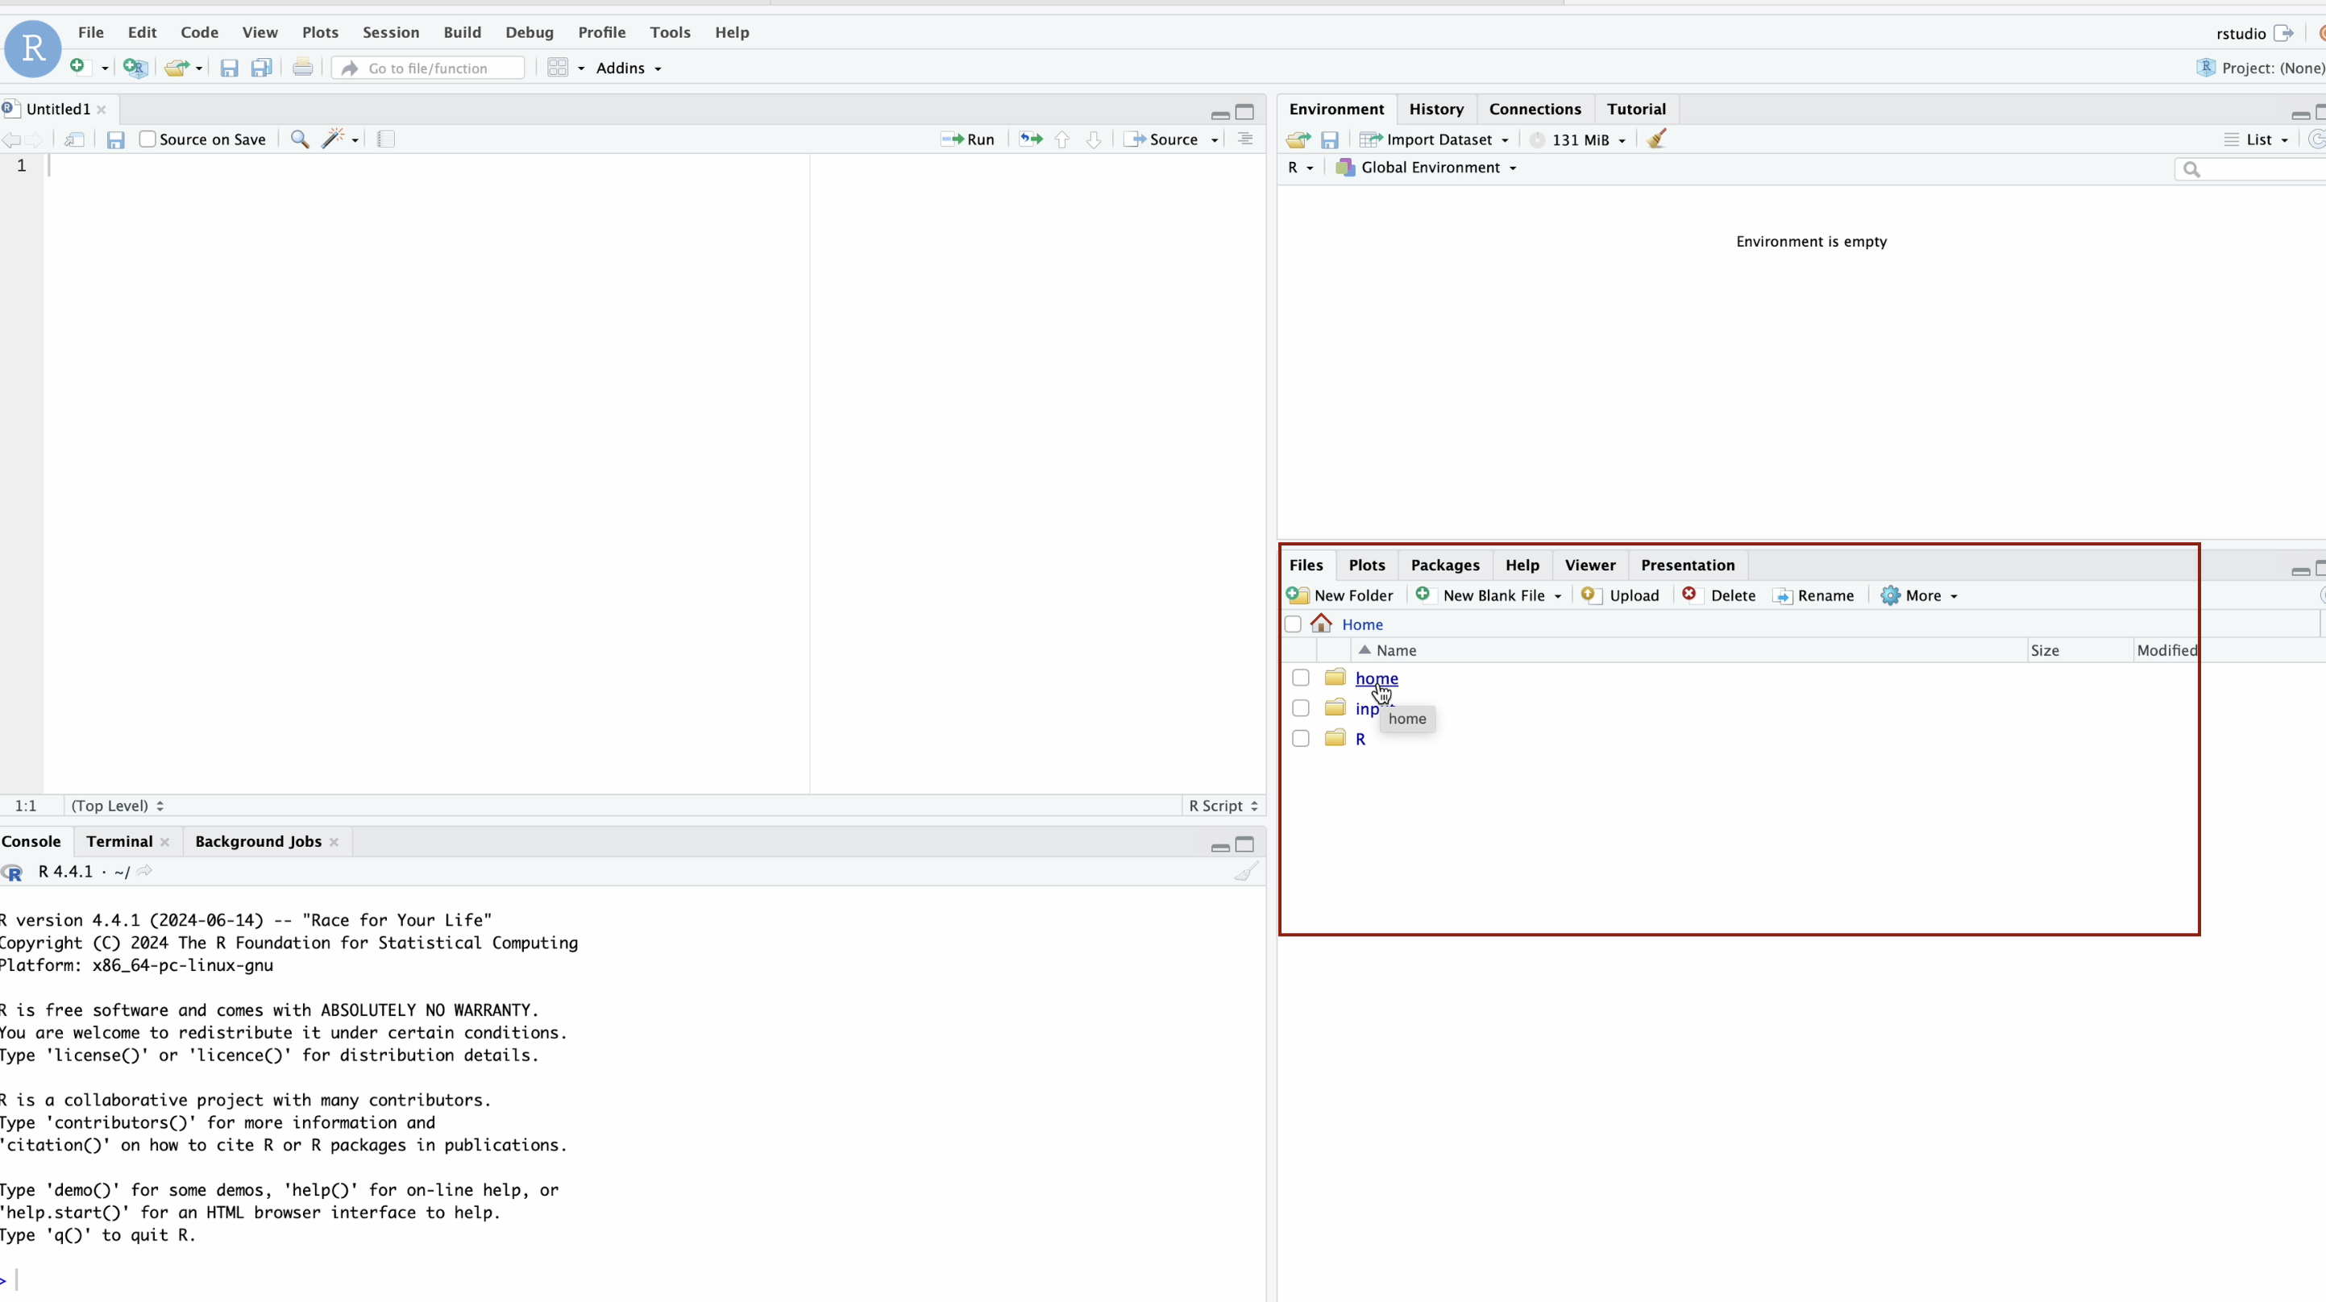The height and width of the screenshot is (1302, 2326).
Task: Click the Print document icon
Action: pos(302,68)
